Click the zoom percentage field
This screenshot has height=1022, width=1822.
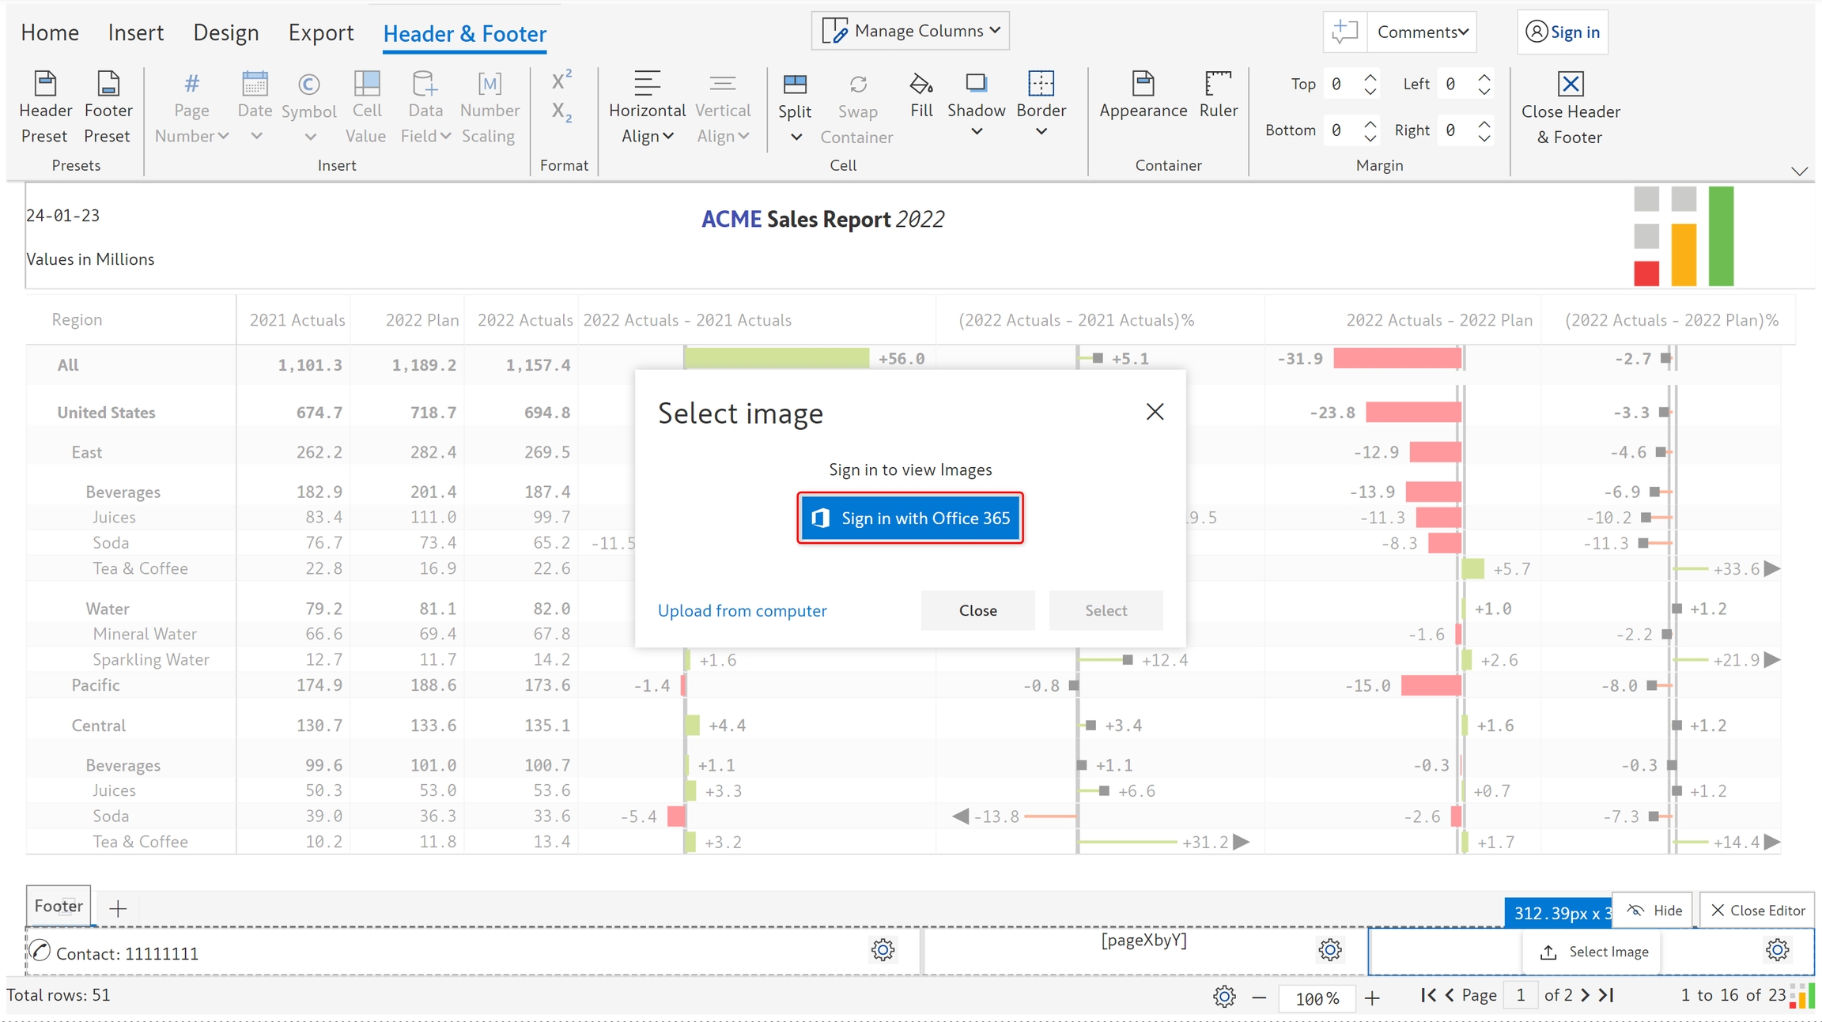tap(1316, 998)
